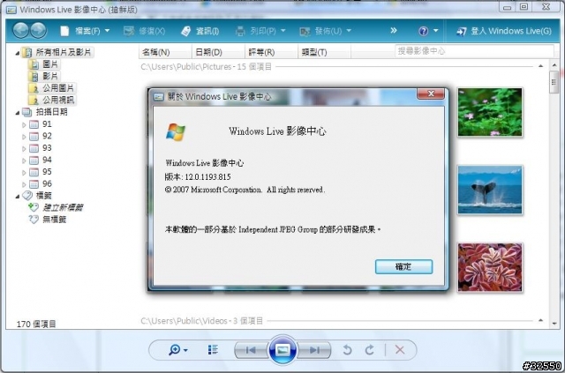Start the slide show round button

tap(282, 349)
